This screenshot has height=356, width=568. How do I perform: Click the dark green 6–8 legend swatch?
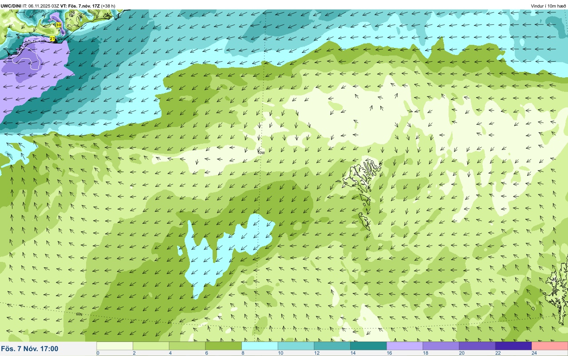(224, 346)
